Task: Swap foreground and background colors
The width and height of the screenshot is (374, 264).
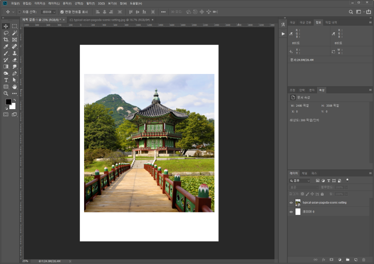Action: pos(14,100)
